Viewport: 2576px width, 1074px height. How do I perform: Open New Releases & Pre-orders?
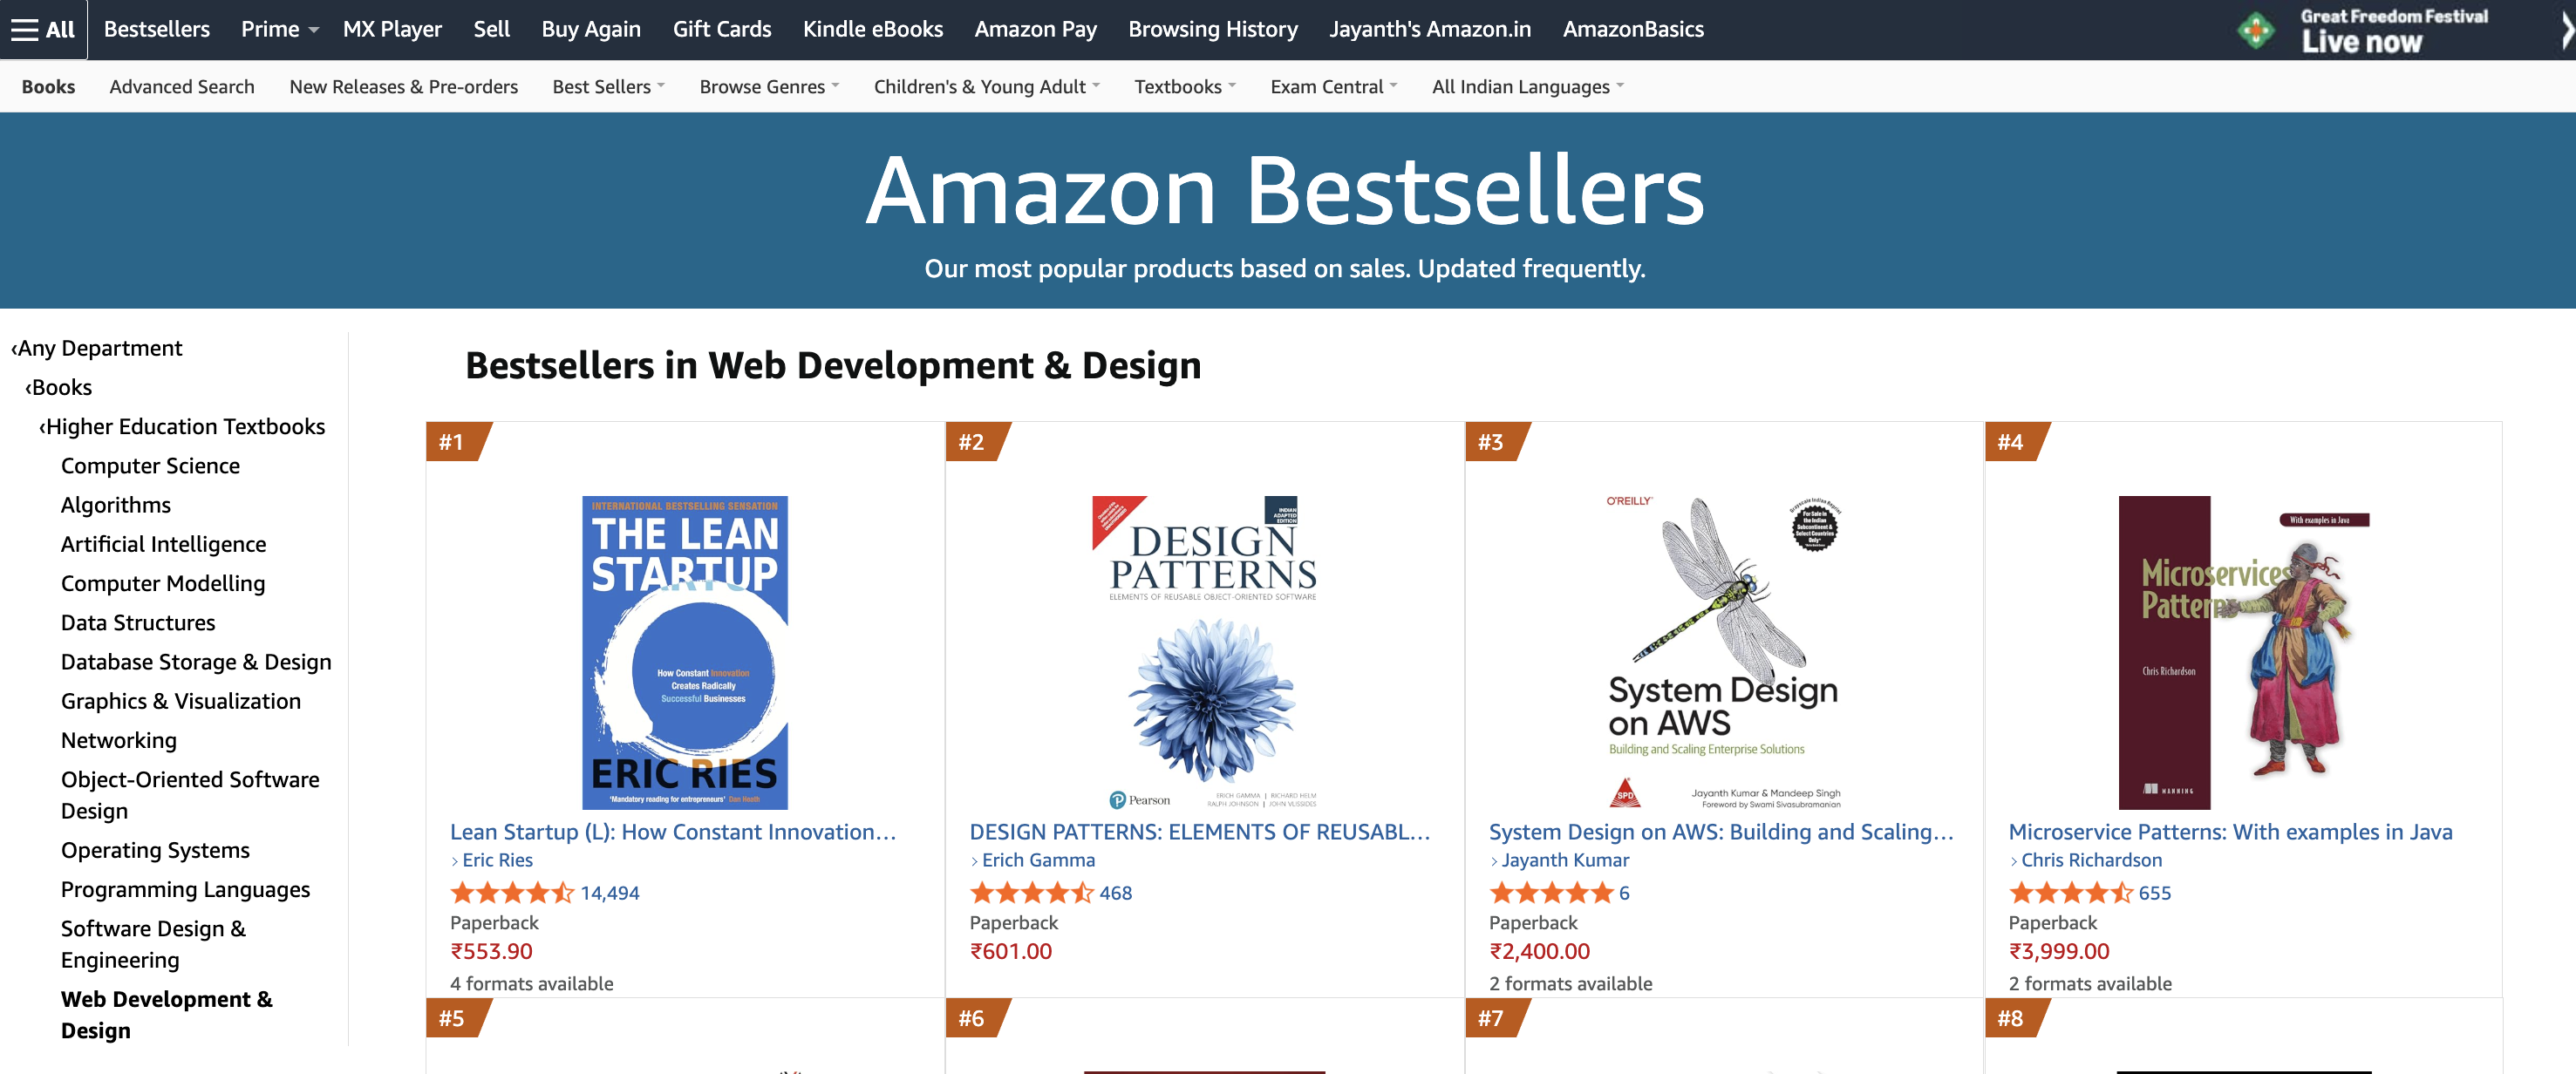[x=403, y=87]
